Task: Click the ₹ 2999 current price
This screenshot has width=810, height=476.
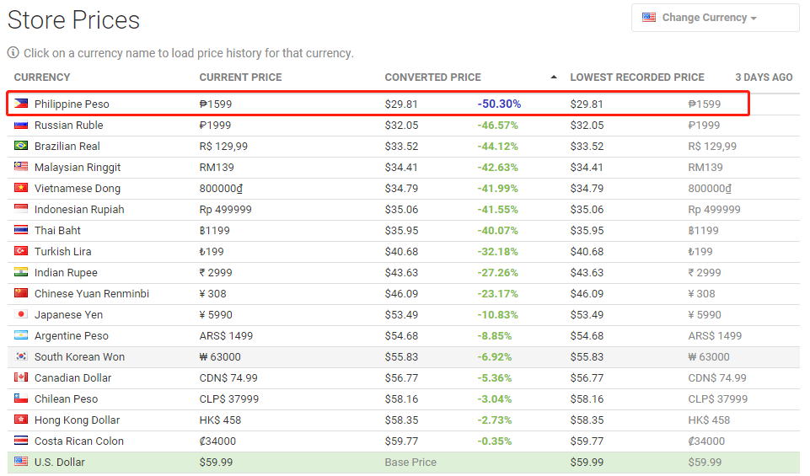Action: click(216, 273)
